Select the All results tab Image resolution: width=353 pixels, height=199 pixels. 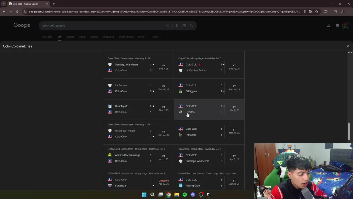[x=60, y=37]
